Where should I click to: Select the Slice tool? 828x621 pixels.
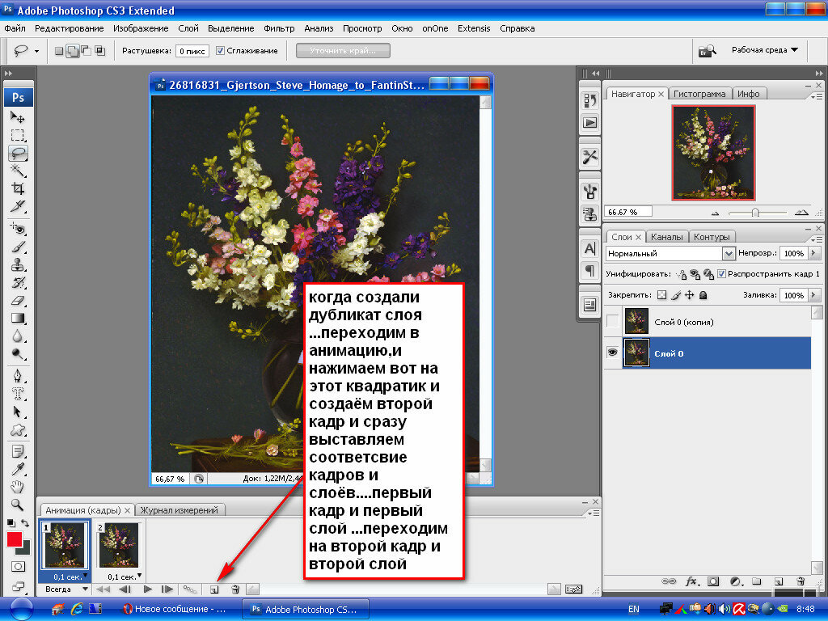(18, 206)
